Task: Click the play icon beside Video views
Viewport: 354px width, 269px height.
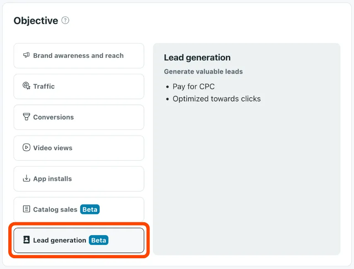Action: pos(26,147)
